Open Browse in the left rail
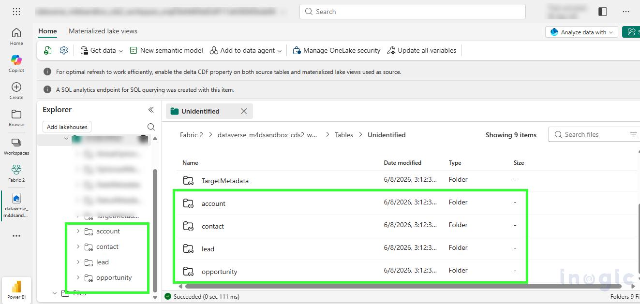 click(16, 117)
